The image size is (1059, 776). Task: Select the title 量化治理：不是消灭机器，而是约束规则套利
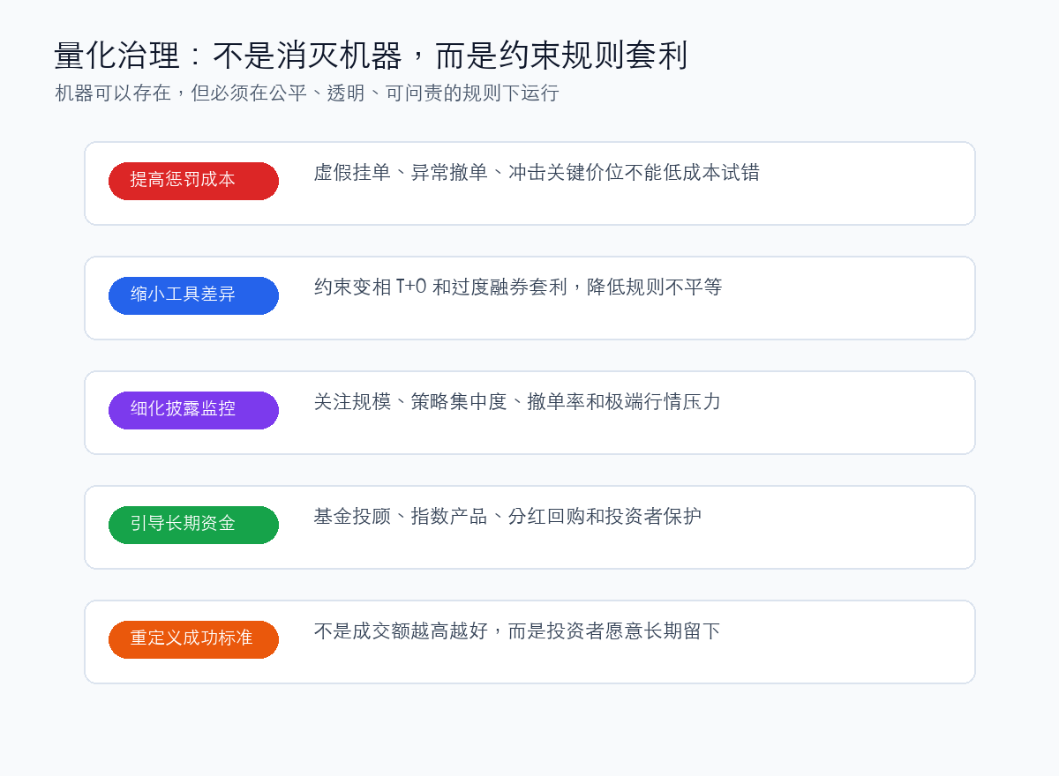point(371,56)
